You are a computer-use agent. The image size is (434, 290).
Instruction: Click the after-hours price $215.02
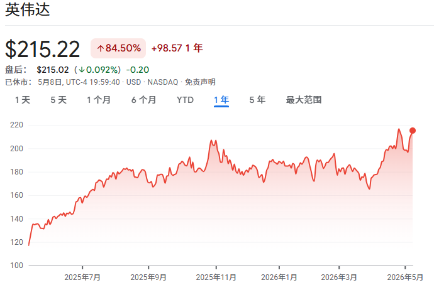(53, 70)
